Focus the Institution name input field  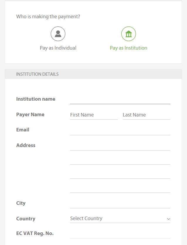120,99
